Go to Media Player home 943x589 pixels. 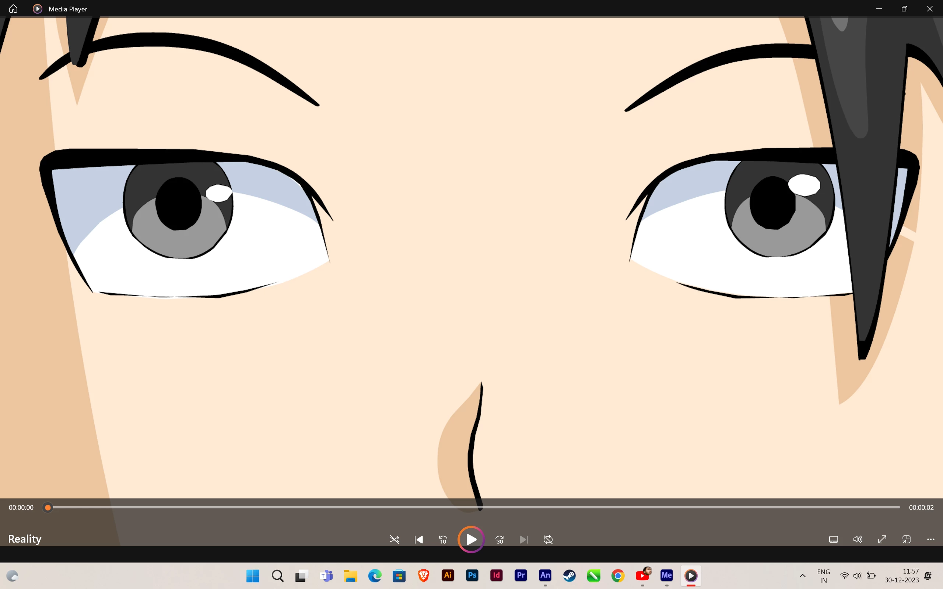[x=13, y=8]
